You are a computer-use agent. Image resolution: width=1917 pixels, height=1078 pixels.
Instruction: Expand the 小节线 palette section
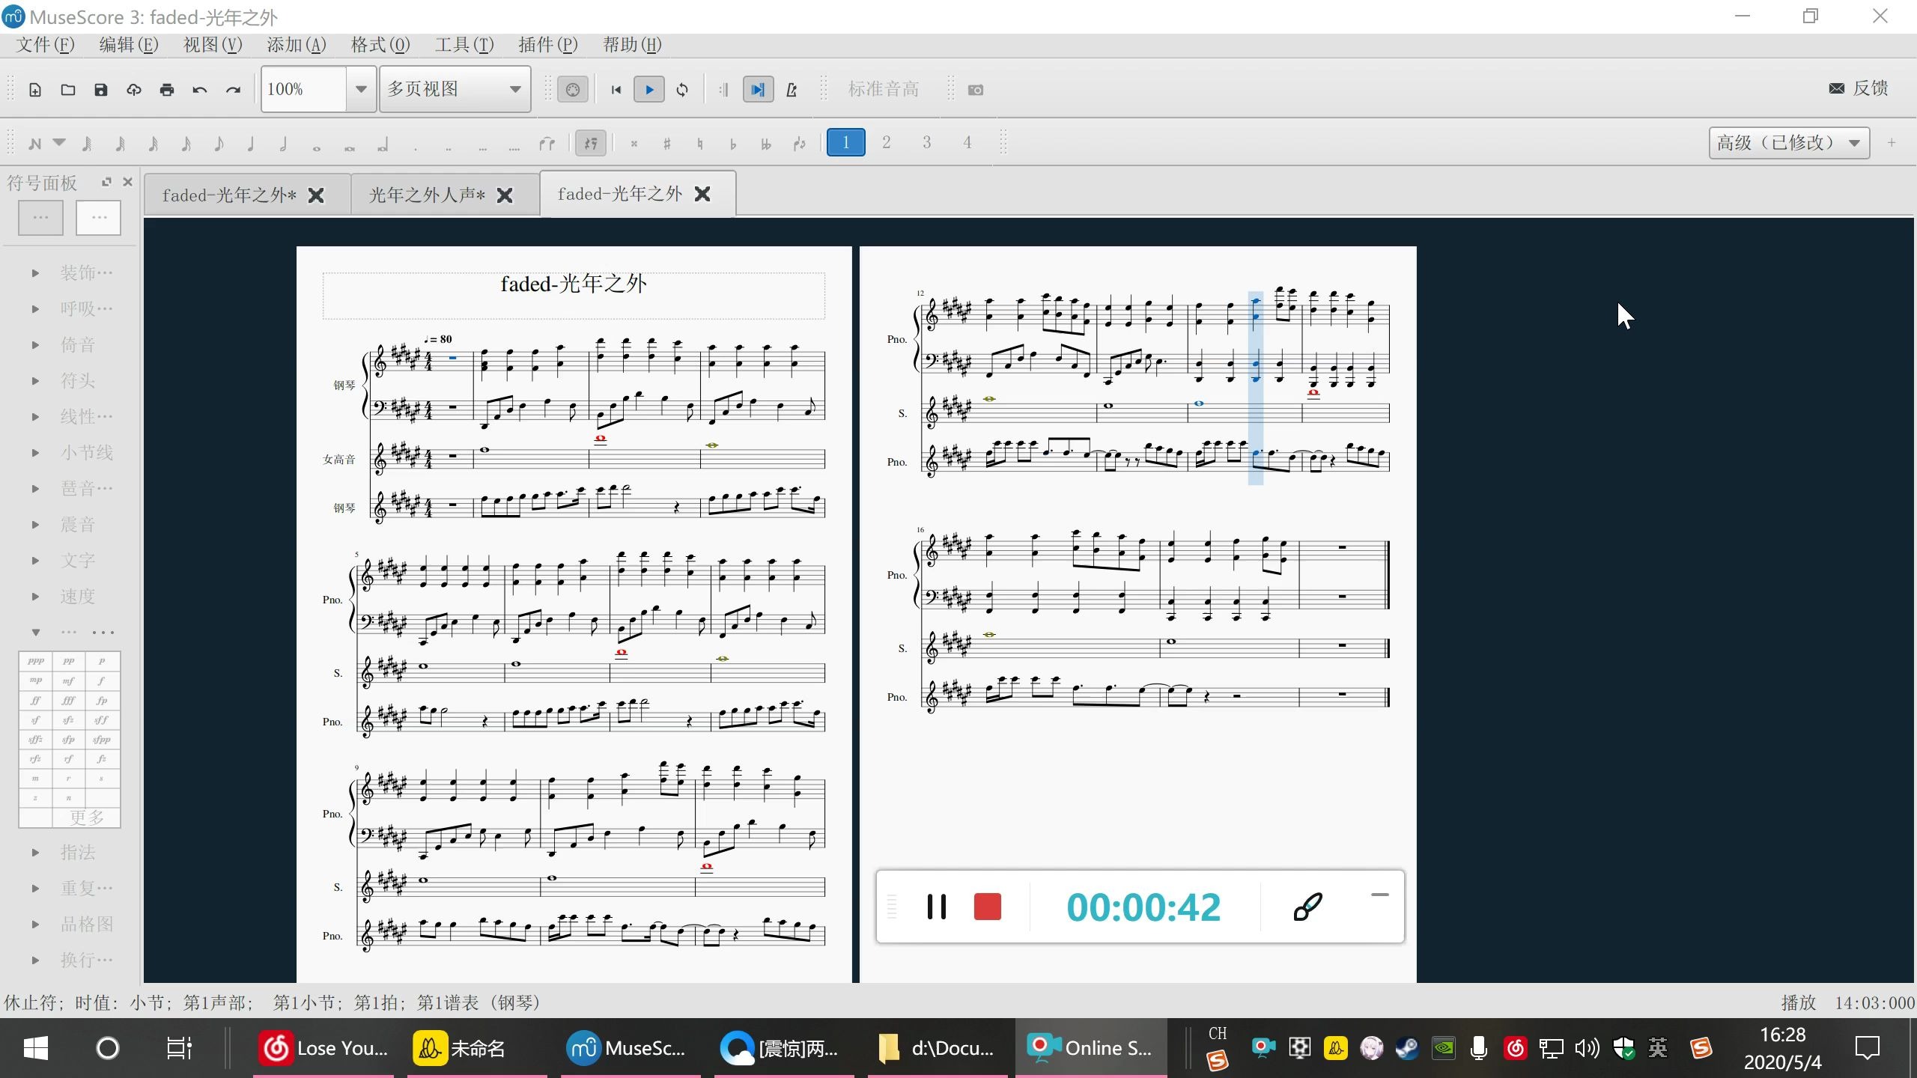click(x=35, y=453)
